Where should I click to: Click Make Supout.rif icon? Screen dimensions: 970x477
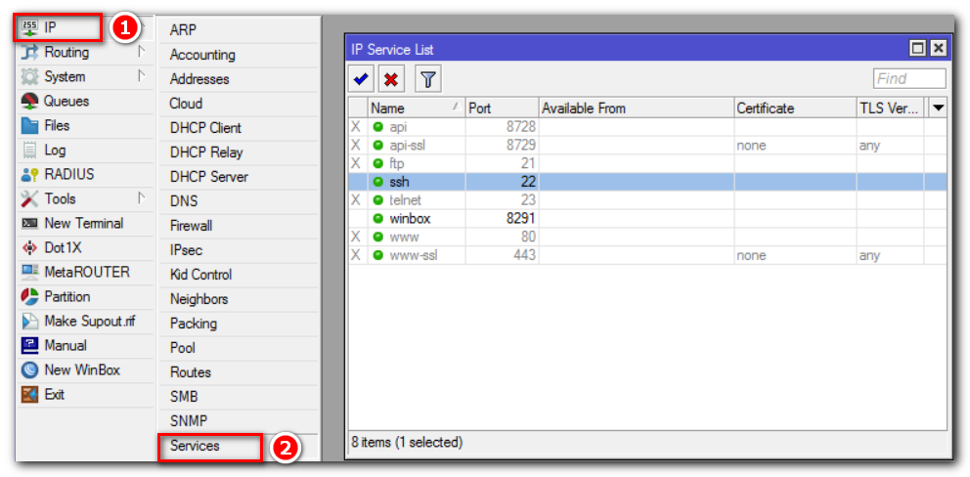point(29,322)
